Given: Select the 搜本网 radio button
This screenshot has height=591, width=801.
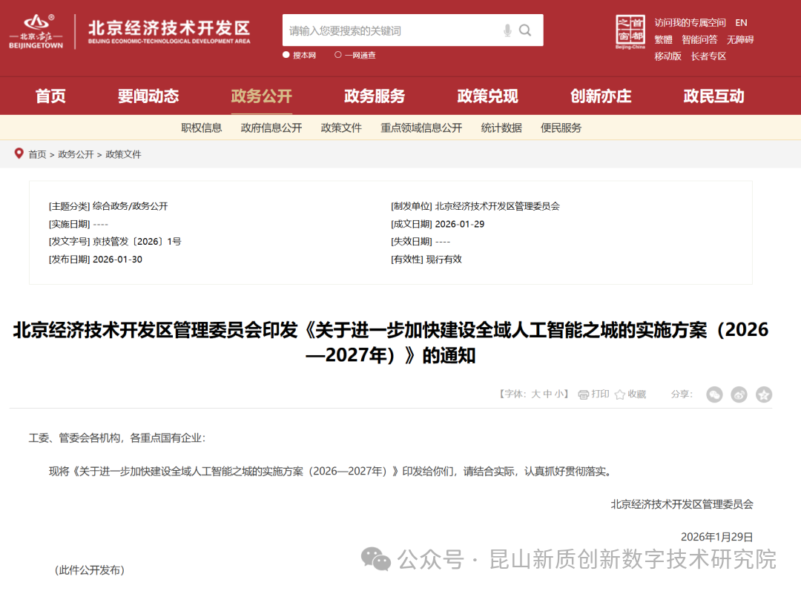Looking at the screenshot, I should (x=286, y=55).
